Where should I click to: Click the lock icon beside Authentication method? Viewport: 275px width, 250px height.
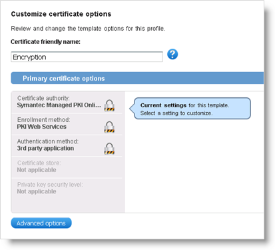click(109, 149)
